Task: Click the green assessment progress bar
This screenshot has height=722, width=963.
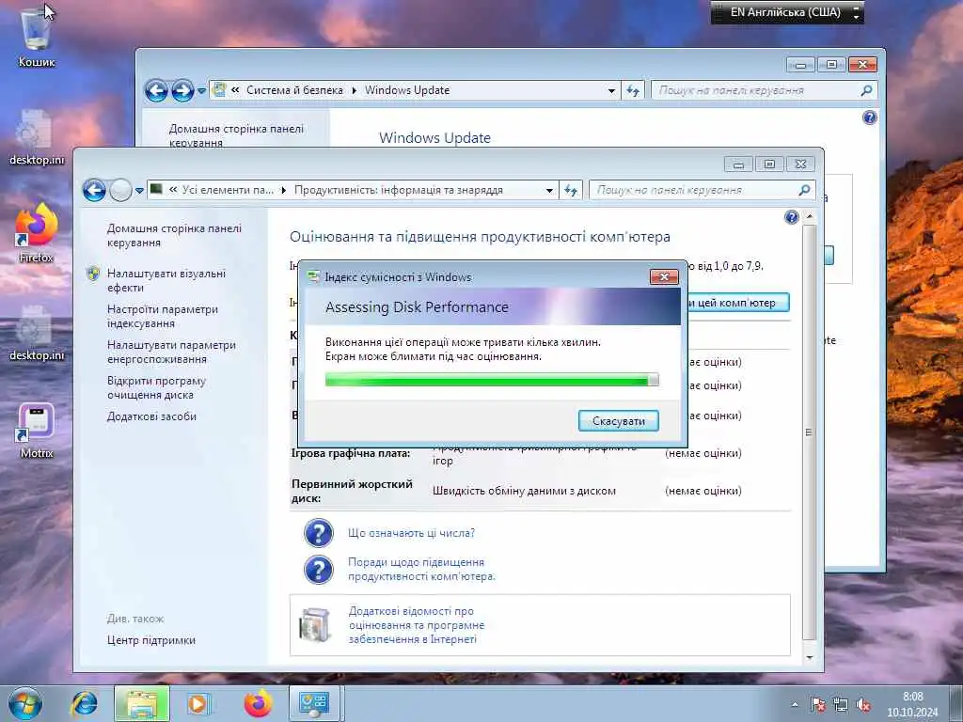Action: [492, 380]
